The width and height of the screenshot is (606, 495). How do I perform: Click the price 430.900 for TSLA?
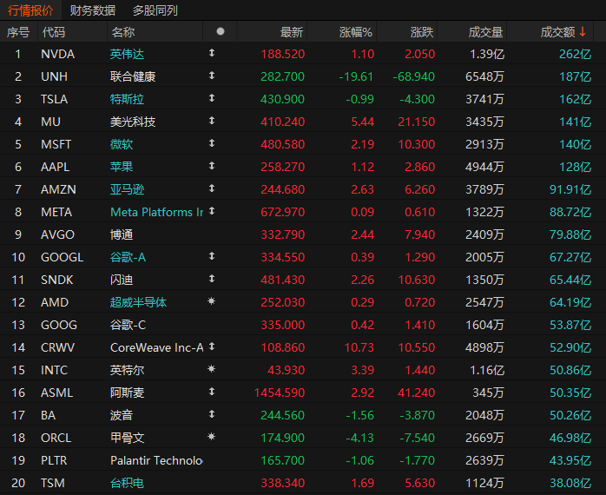coord(282,99)
